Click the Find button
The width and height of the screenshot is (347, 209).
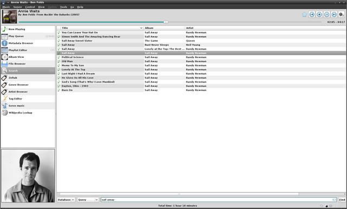coord(342,200)
